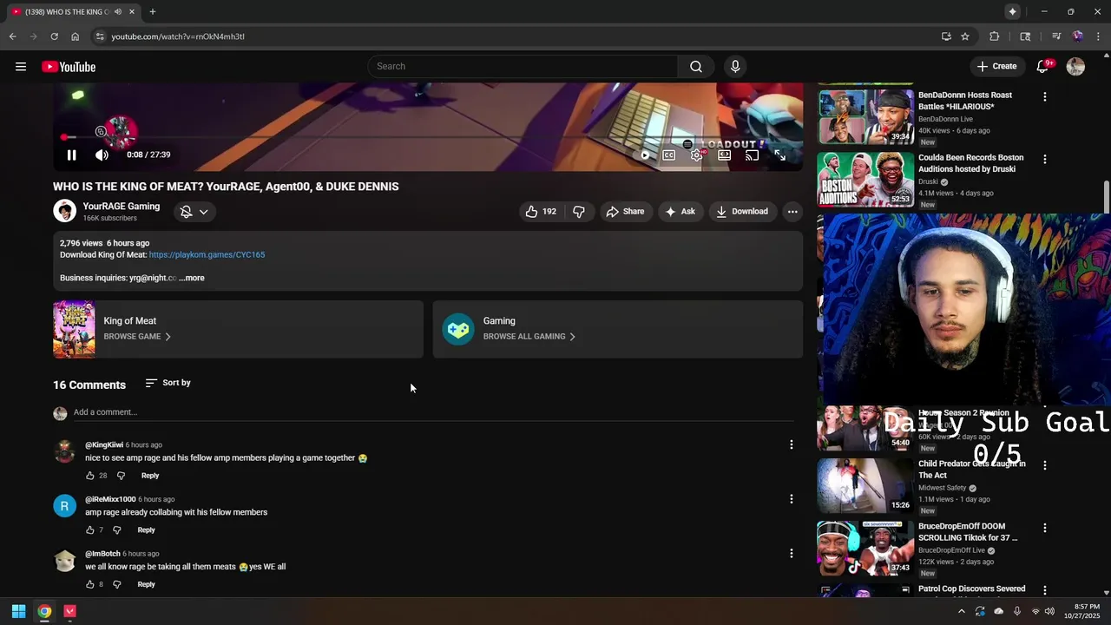Image resolution: width=1111 pixels, height=625 pixels.
Task: Enter full screen mode
Action: 780,155
